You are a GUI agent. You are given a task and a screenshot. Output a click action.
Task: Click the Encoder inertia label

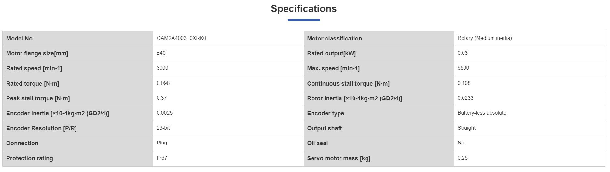pos(58,113)
